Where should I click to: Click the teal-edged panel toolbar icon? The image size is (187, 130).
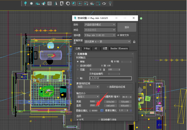coord(98,3)
